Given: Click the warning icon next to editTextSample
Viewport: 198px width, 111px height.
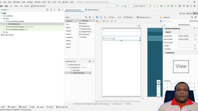Looking at the screenshot, I should tap(90, 73).
